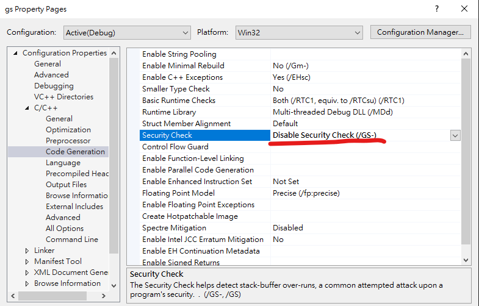The height and width of the screenshot is (306, 479).
Task: Collapse the C/C++ tree node
Action: pos(27,108)
